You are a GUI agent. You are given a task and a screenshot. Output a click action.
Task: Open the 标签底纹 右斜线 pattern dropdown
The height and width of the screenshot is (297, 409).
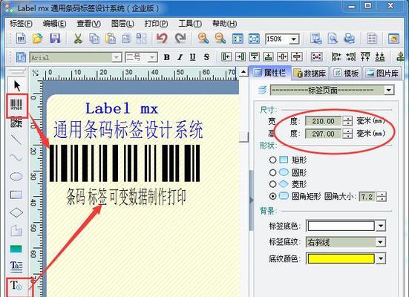(x=381, y=242)
